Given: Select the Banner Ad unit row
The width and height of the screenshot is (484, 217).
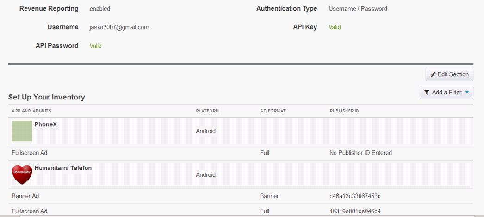Looking at the screenshot, I should click(241, 196).
